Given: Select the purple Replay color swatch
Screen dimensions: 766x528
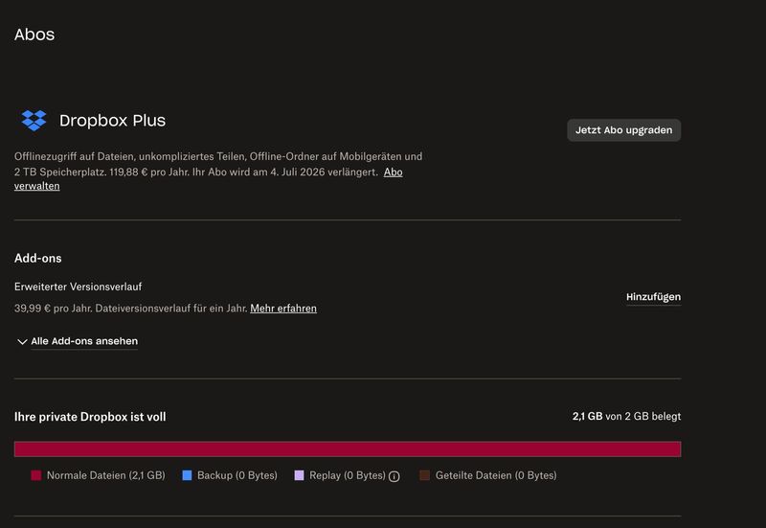Looking at the screenshot, I should 300,475.
